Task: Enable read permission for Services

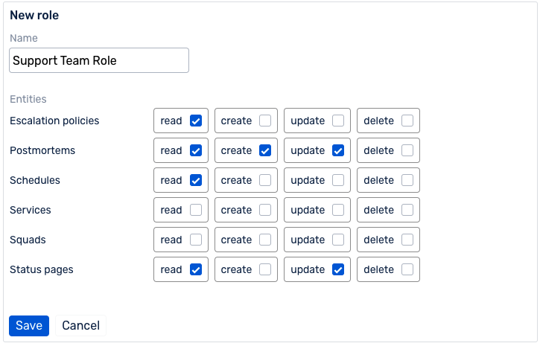Action: (196, 210)
